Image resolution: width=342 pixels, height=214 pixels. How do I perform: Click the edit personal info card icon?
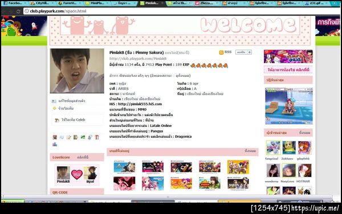click(x=54, y=101)
